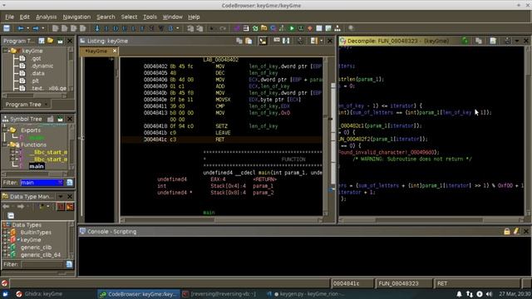Click the purple toolbar icon left of memory map

[x=237, y=28]
